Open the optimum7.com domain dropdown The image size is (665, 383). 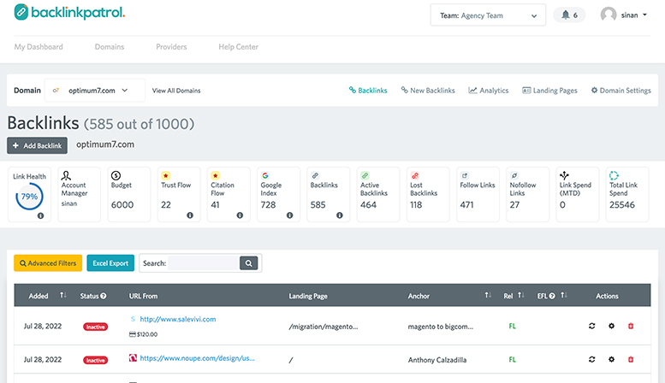click(95, 91)
